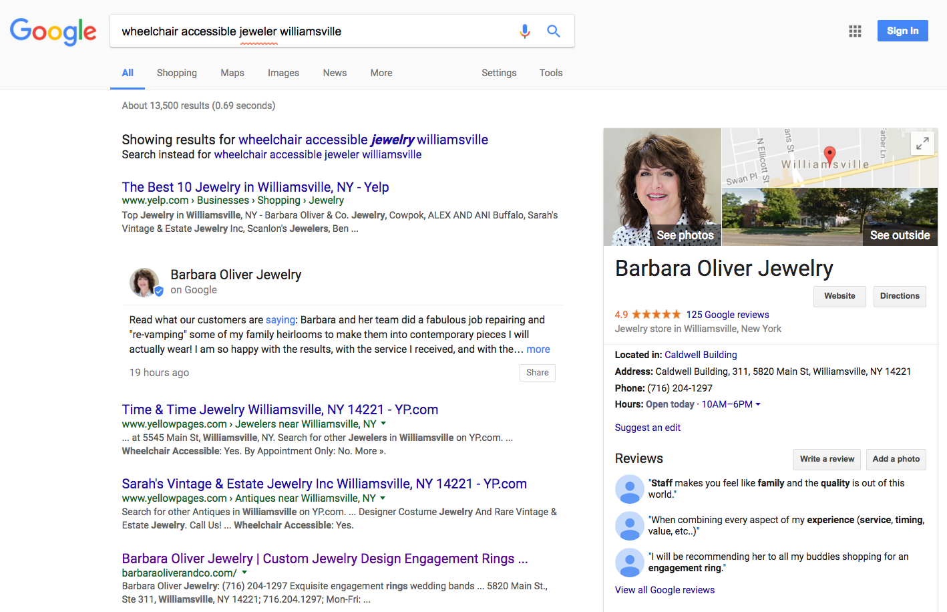Select the All tab
The height and width of the screenshot is (612, 947).
click(x=128, y=73)
